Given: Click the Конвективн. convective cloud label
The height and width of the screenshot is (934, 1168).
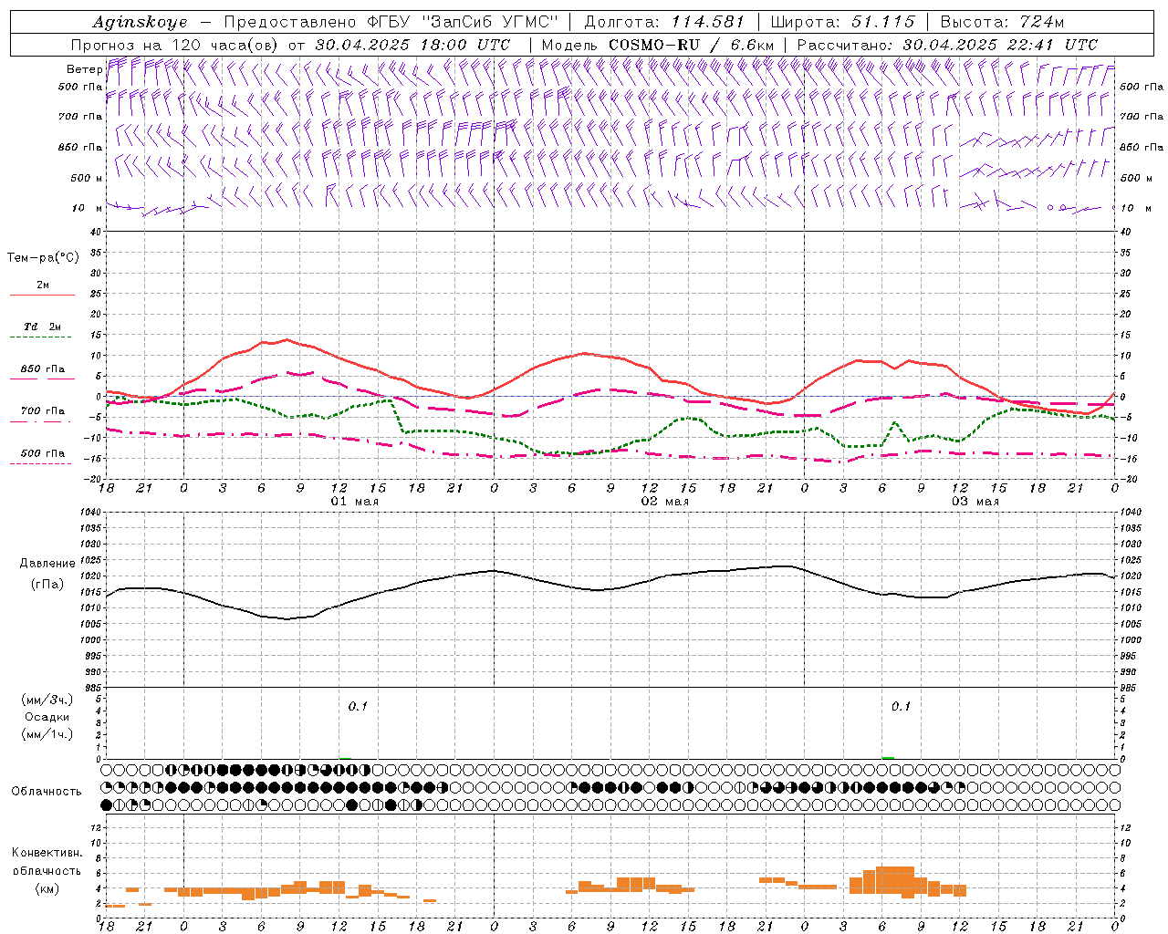Looking at the screenshot, I should (47, 853).
